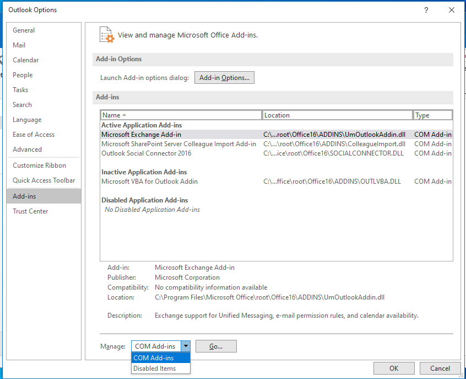466x379 pixels.
Task: Click the add-ins gear document icon
Action: click(107, 35)
